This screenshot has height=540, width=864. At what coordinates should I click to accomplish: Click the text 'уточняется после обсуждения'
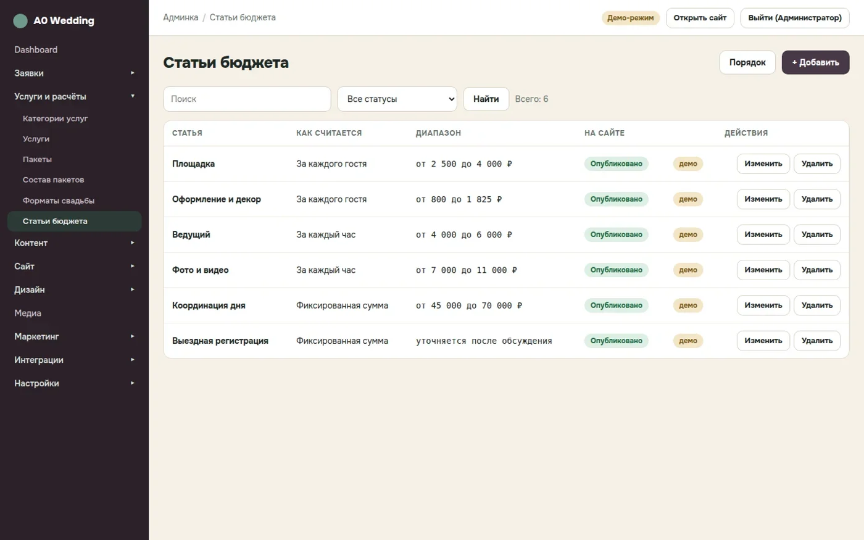pos(484,341)
